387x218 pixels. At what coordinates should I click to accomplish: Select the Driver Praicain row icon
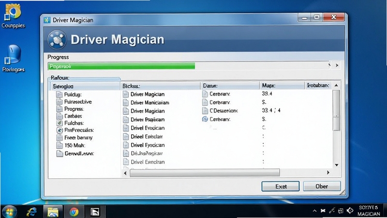coord(126,120)
